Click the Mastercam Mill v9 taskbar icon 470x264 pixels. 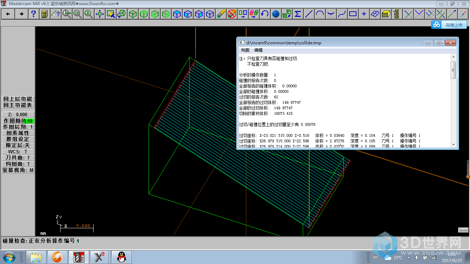[78, 257]
